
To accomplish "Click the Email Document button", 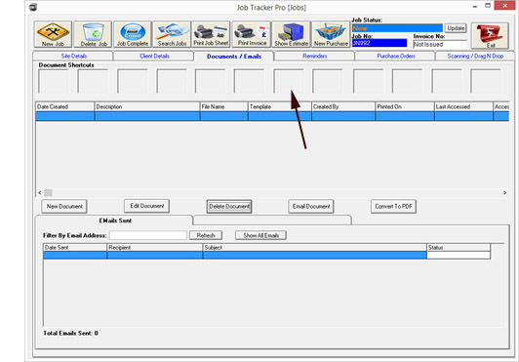I will click(311, 206).
